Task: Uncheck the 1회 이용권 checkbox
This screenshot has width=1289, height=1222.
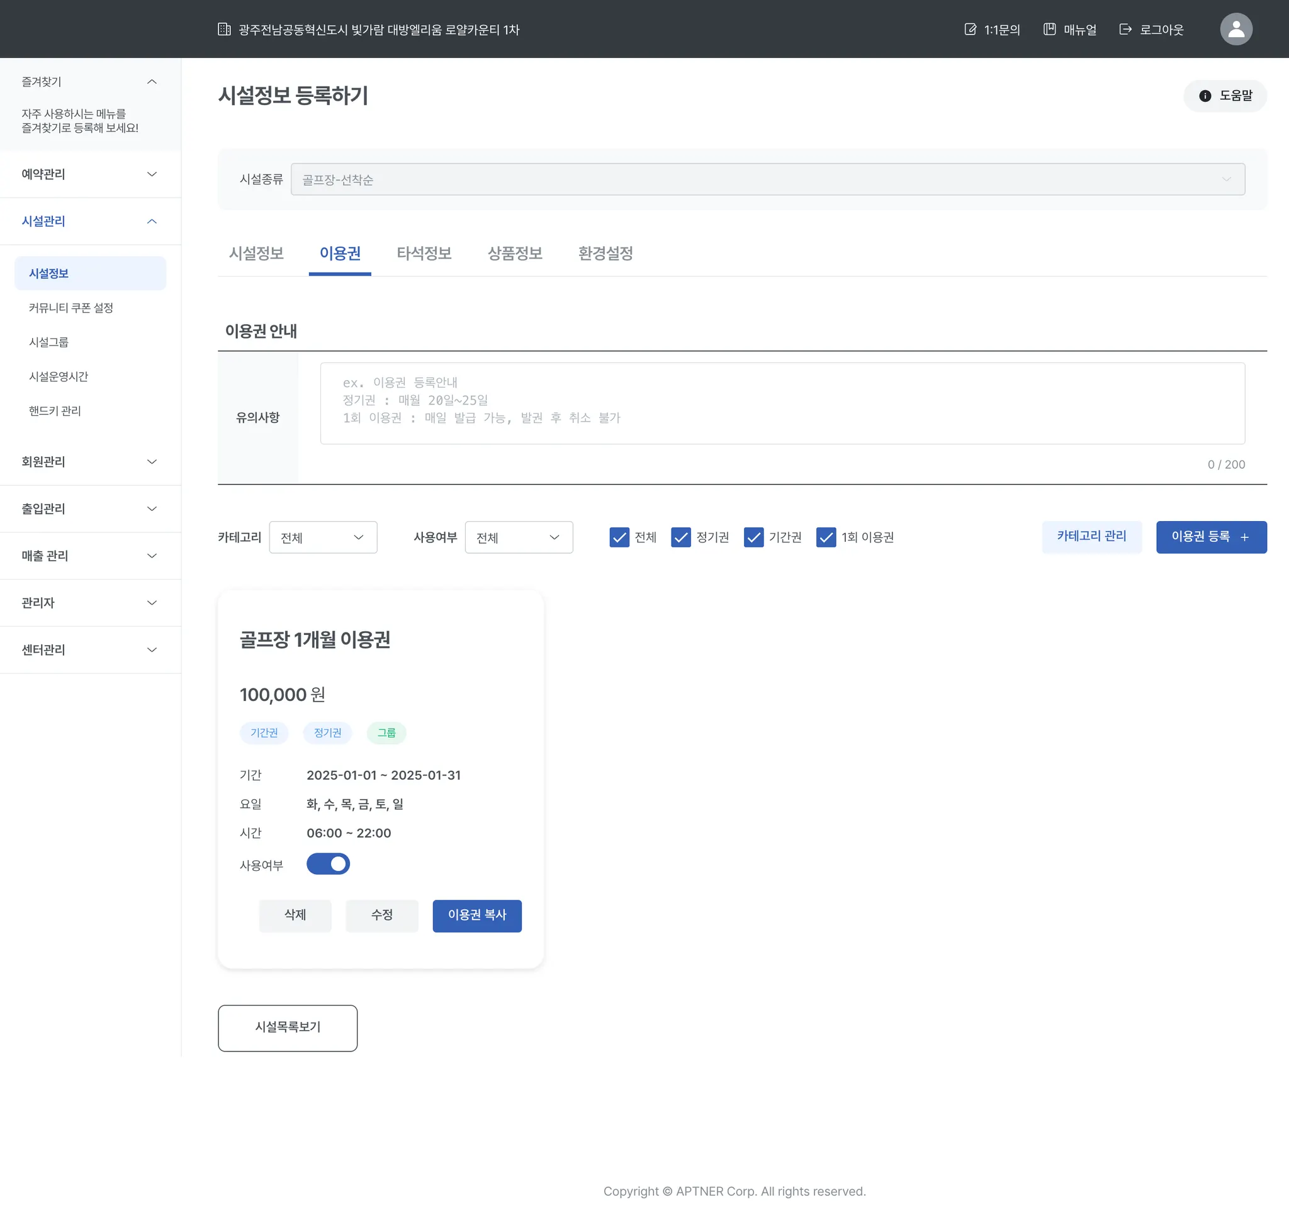Action: 826,537
